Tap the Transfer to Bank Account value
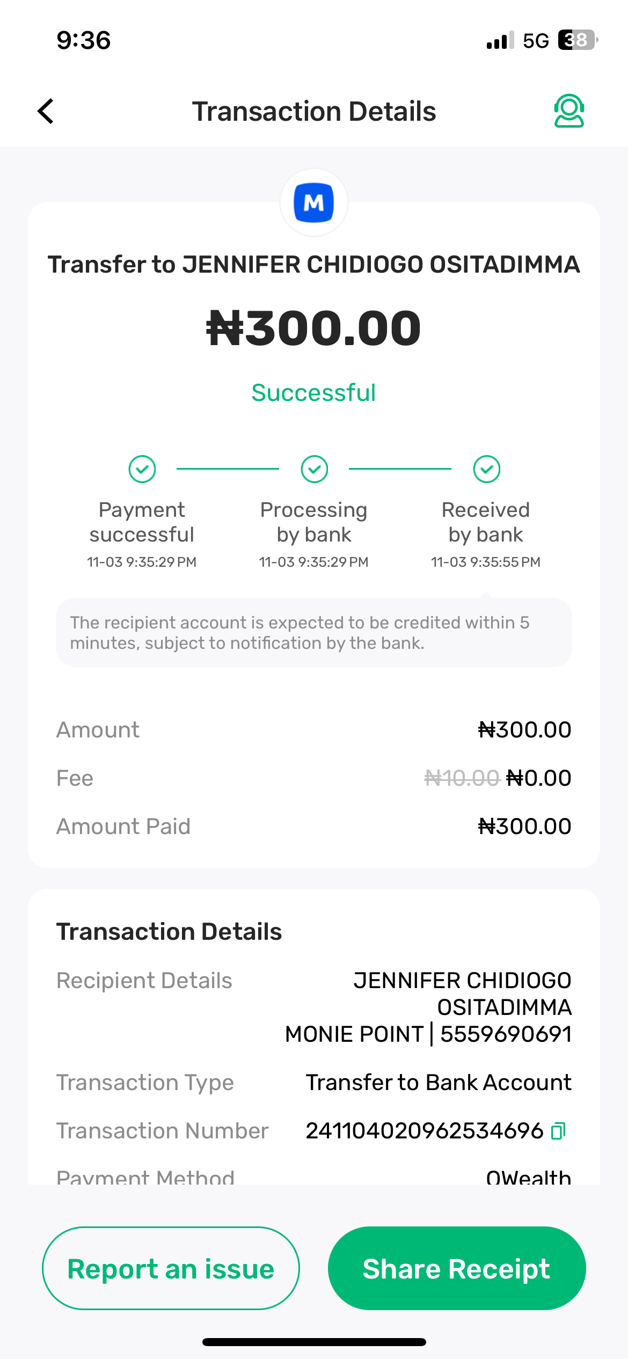628x1359 pixels. (x=438, y=1083)
